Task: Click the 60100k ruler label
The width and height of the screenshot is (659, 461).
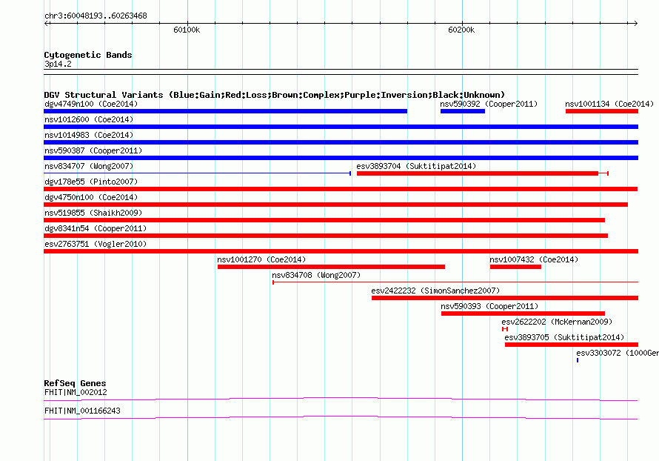Action: pyautogui.click(x=187, y=30)
